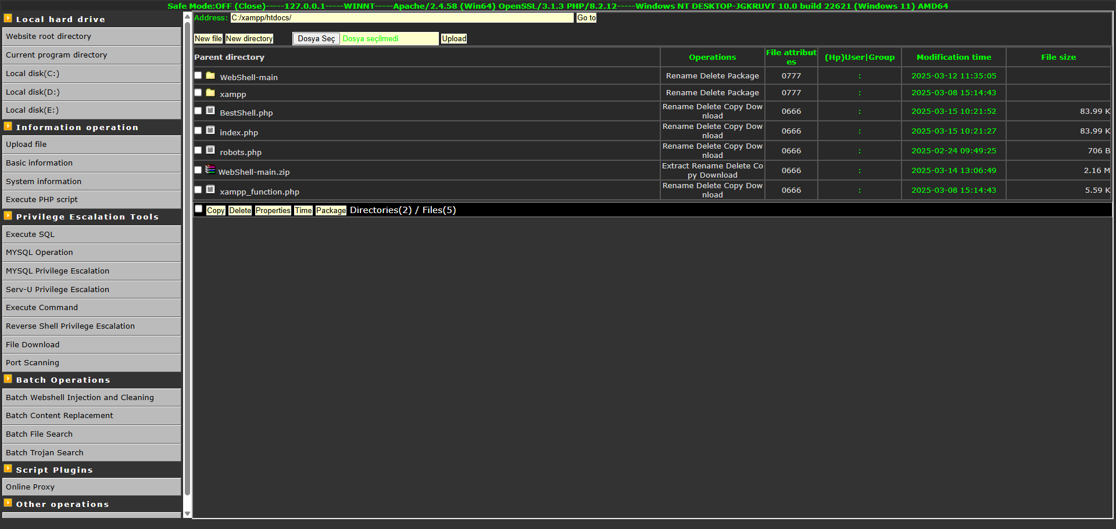Click the sidebar scroll down arrow
This screenshot has width=1116, height=529.
click(x=187, y=513)
